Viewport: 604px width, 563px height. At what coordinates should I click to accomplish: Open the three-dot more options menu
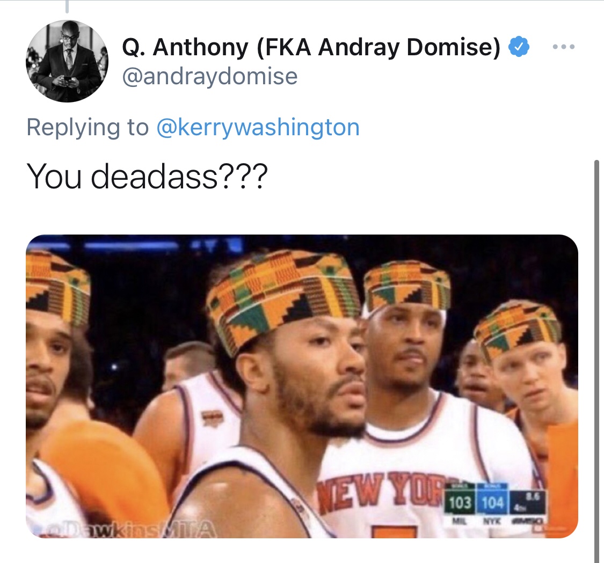564,47
